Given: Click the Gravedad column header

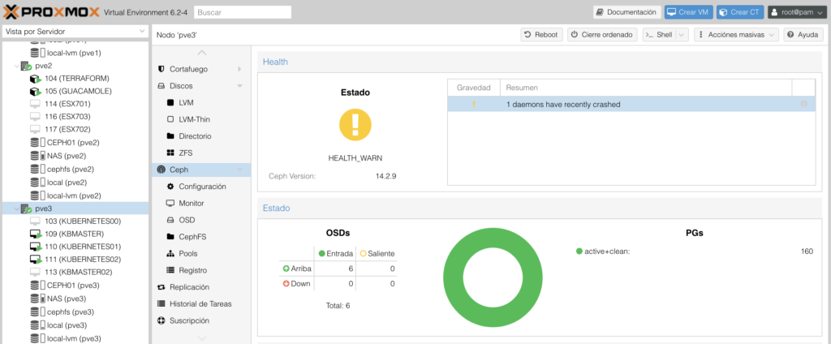Looking at the screenshot, I should tap(474, 88).
